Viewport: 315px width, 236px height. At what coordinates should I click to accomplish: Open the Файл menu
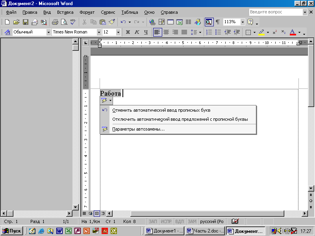[11, 12]
